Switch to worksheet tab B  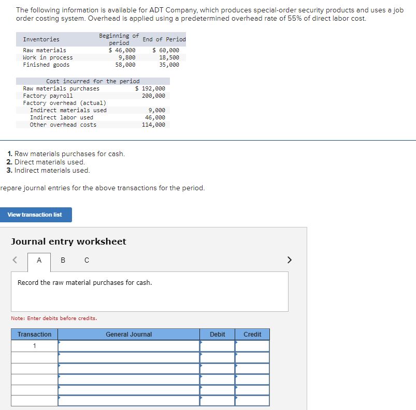click(x=62, y=260)
